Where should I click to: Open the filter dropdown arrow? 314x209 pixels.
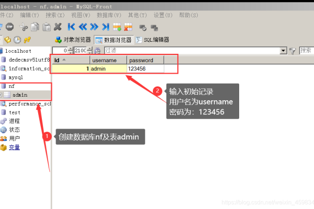point(283,51)
